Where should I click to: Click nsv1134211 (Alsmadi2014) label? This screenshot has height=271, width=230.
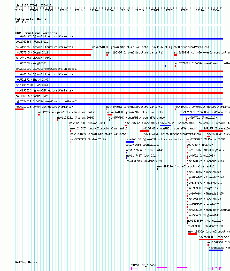click(76, 118)
